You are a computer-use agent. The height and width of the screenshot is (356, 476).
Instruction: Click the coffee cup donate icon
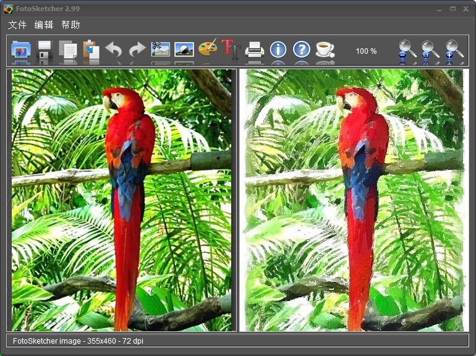pyautogui.click(x=325, y=49)
